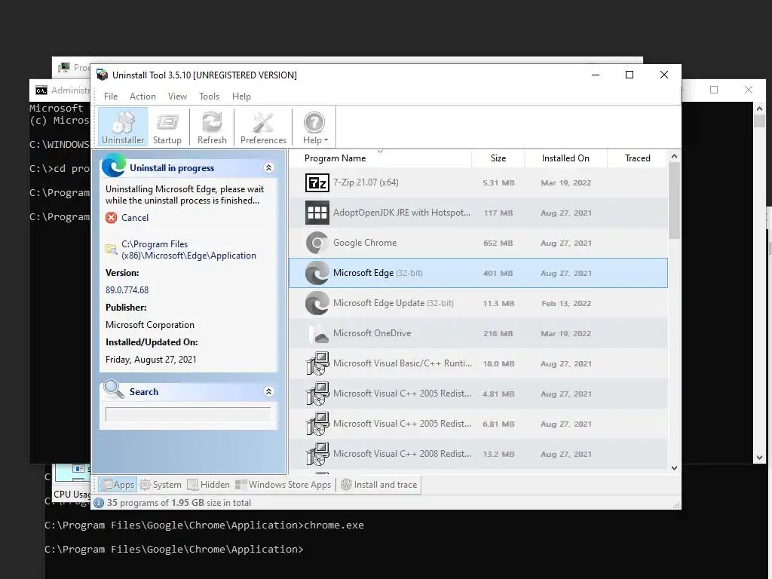Click the command prompt window's scroll down arrow

pos(759,458)
